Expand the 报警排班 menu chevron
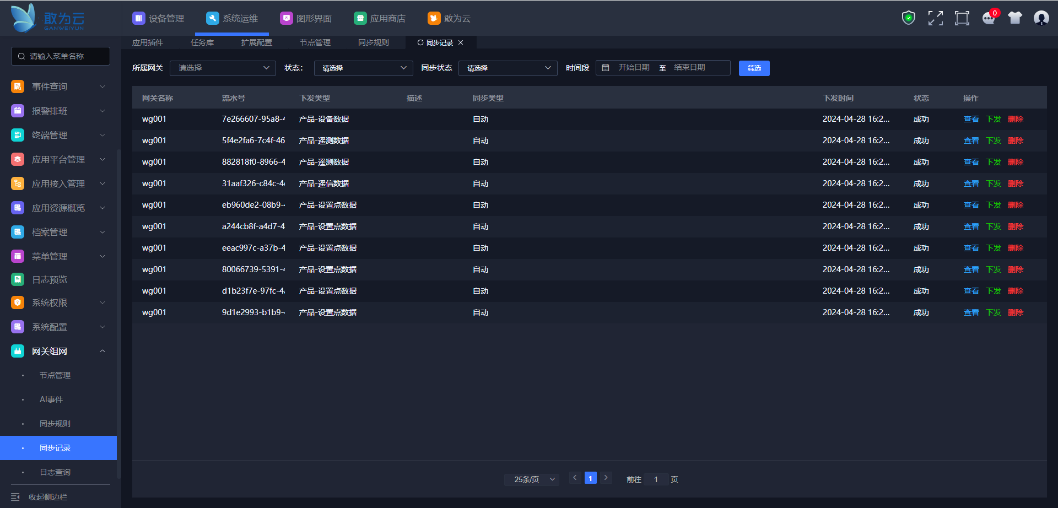 click(102, 111)
